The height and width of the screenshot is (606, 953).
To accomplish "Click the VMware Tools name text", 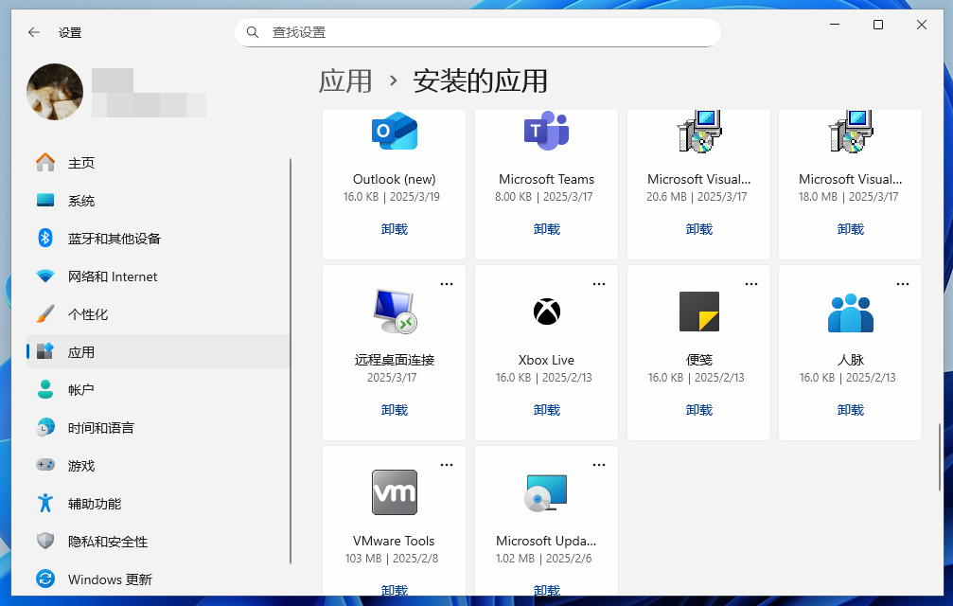I will (x=394, y=541).
